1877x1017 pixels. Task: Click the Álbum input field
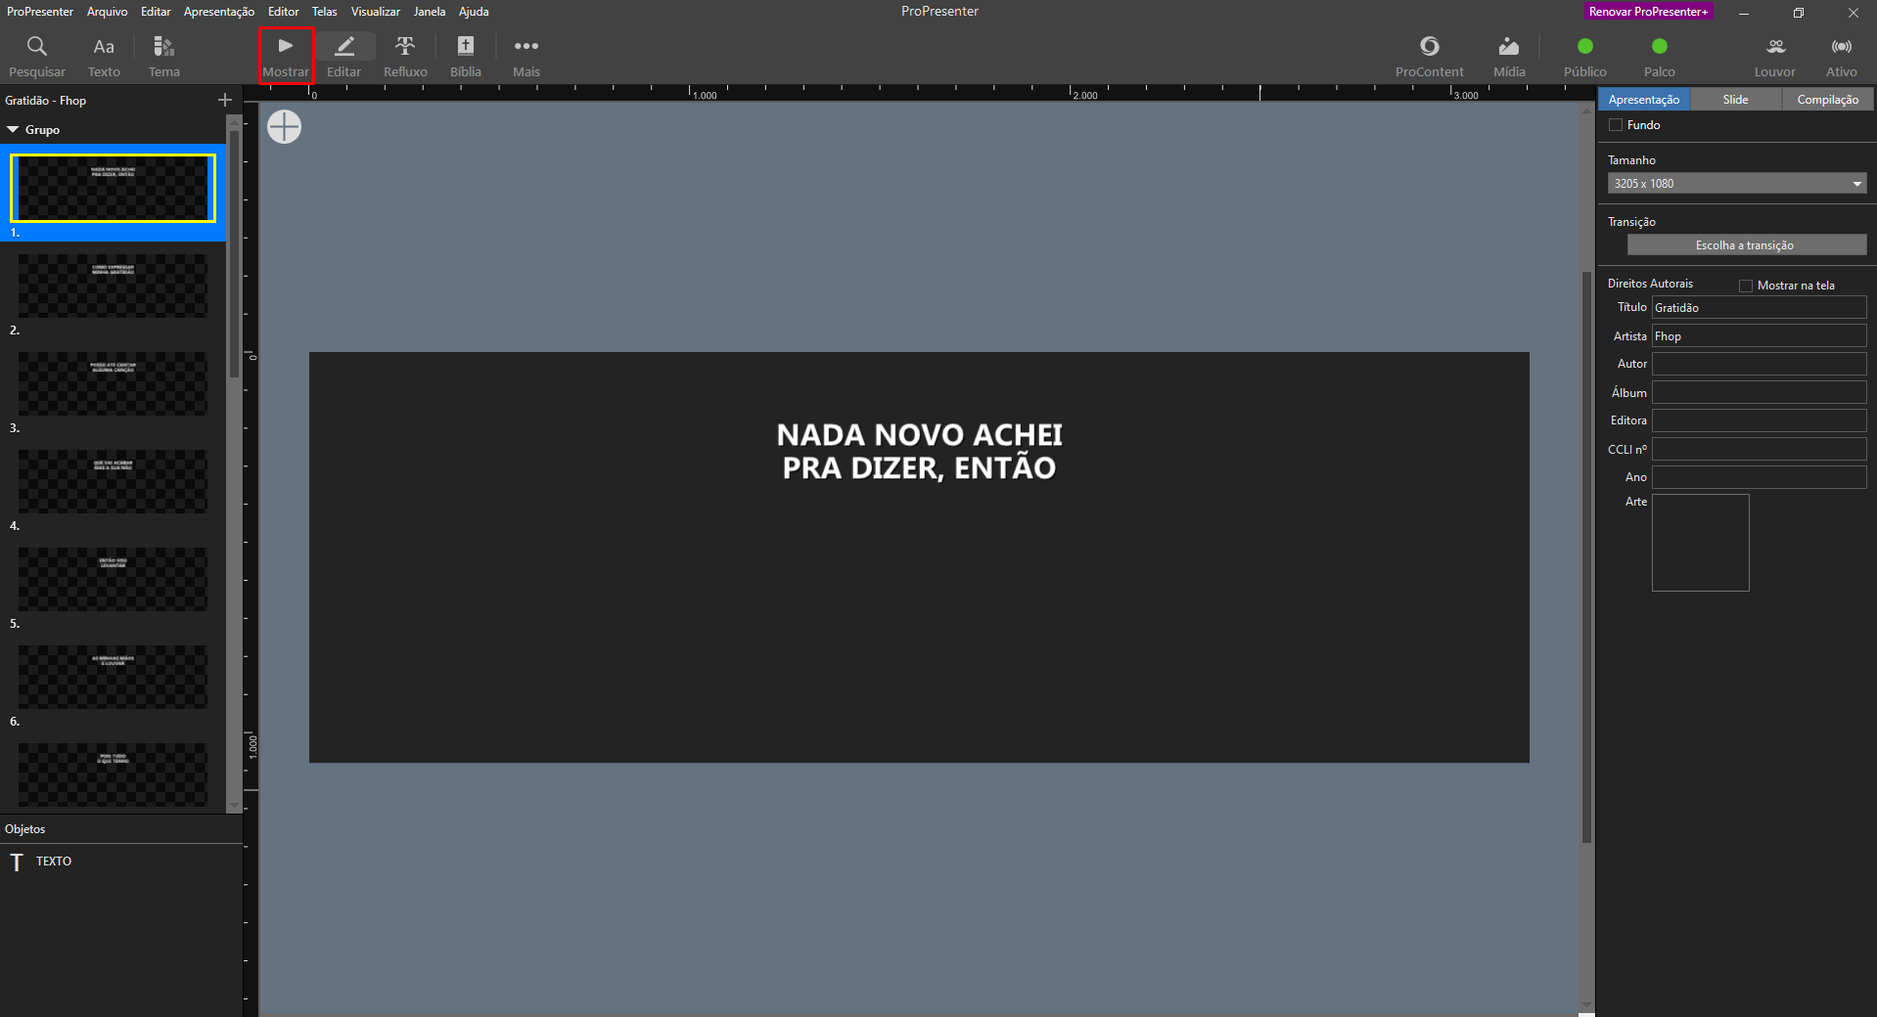(1760, 392)
